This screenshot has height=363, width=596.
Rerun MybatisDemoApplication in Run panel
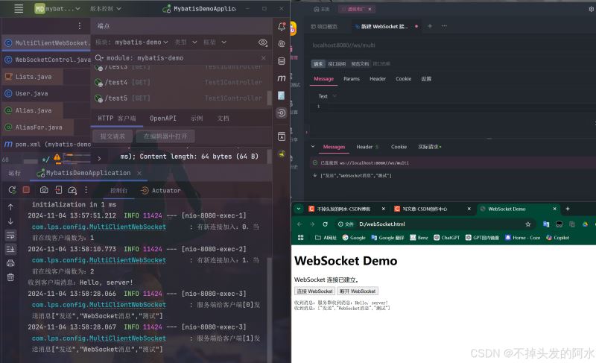pos(12,190)
